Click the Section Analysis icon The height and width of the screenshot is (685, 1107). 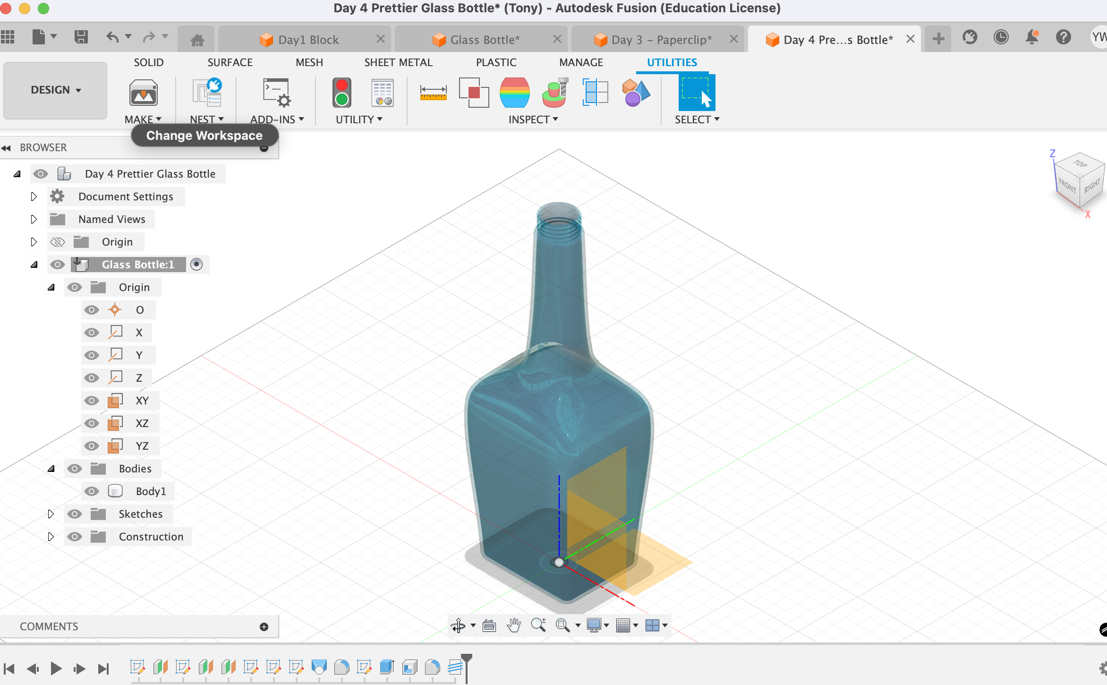tap(595, 93)
